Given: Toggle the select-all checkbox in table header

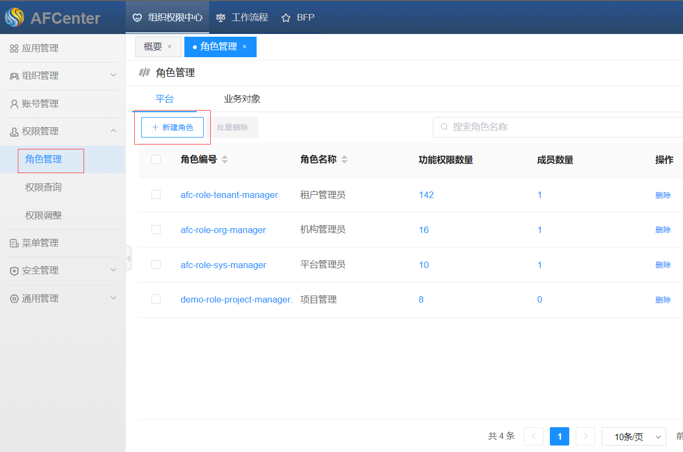Looking at the screenshot, I should 156,159.
